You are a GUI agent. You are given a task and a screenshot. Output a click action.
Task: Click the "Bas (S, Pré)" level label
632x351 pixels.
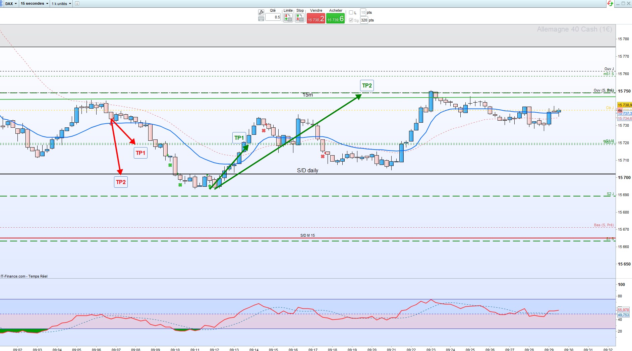pyautogui.click(x=604, y=225)
